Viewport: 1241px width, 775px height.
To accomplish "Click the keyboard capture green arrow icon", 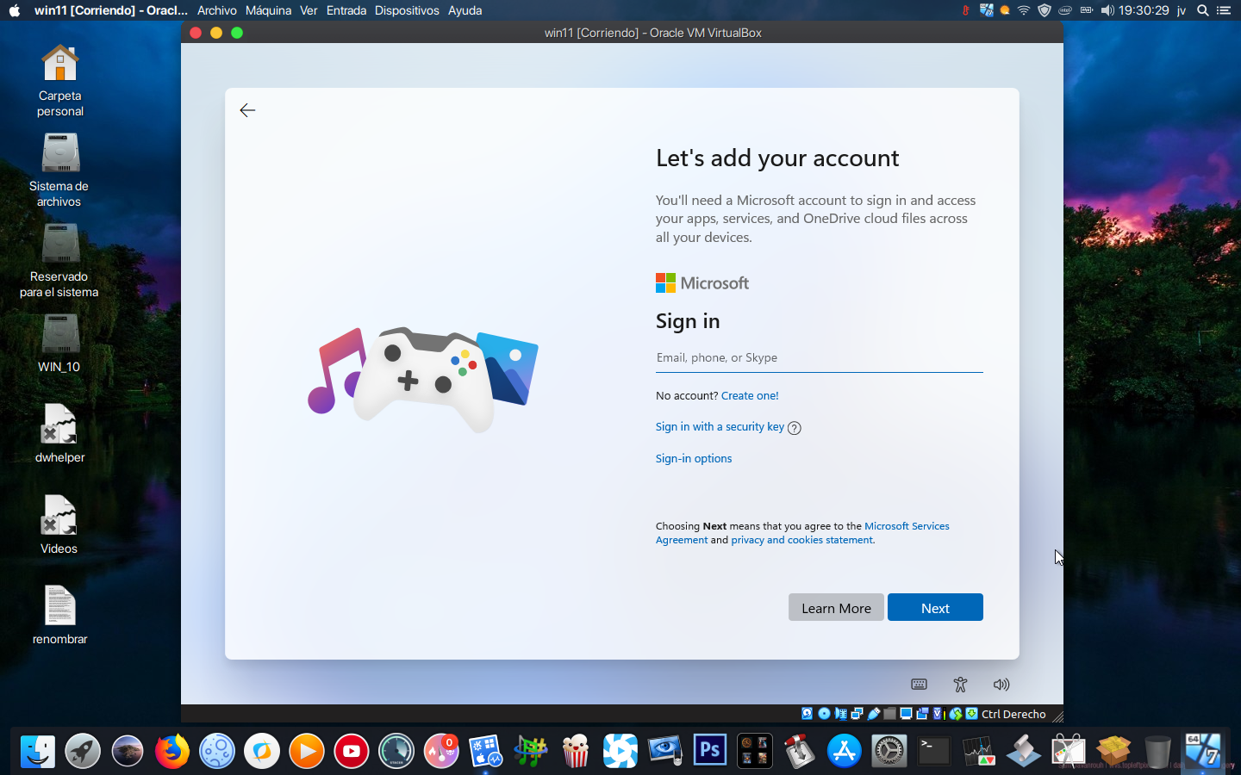I will point(972,714).
